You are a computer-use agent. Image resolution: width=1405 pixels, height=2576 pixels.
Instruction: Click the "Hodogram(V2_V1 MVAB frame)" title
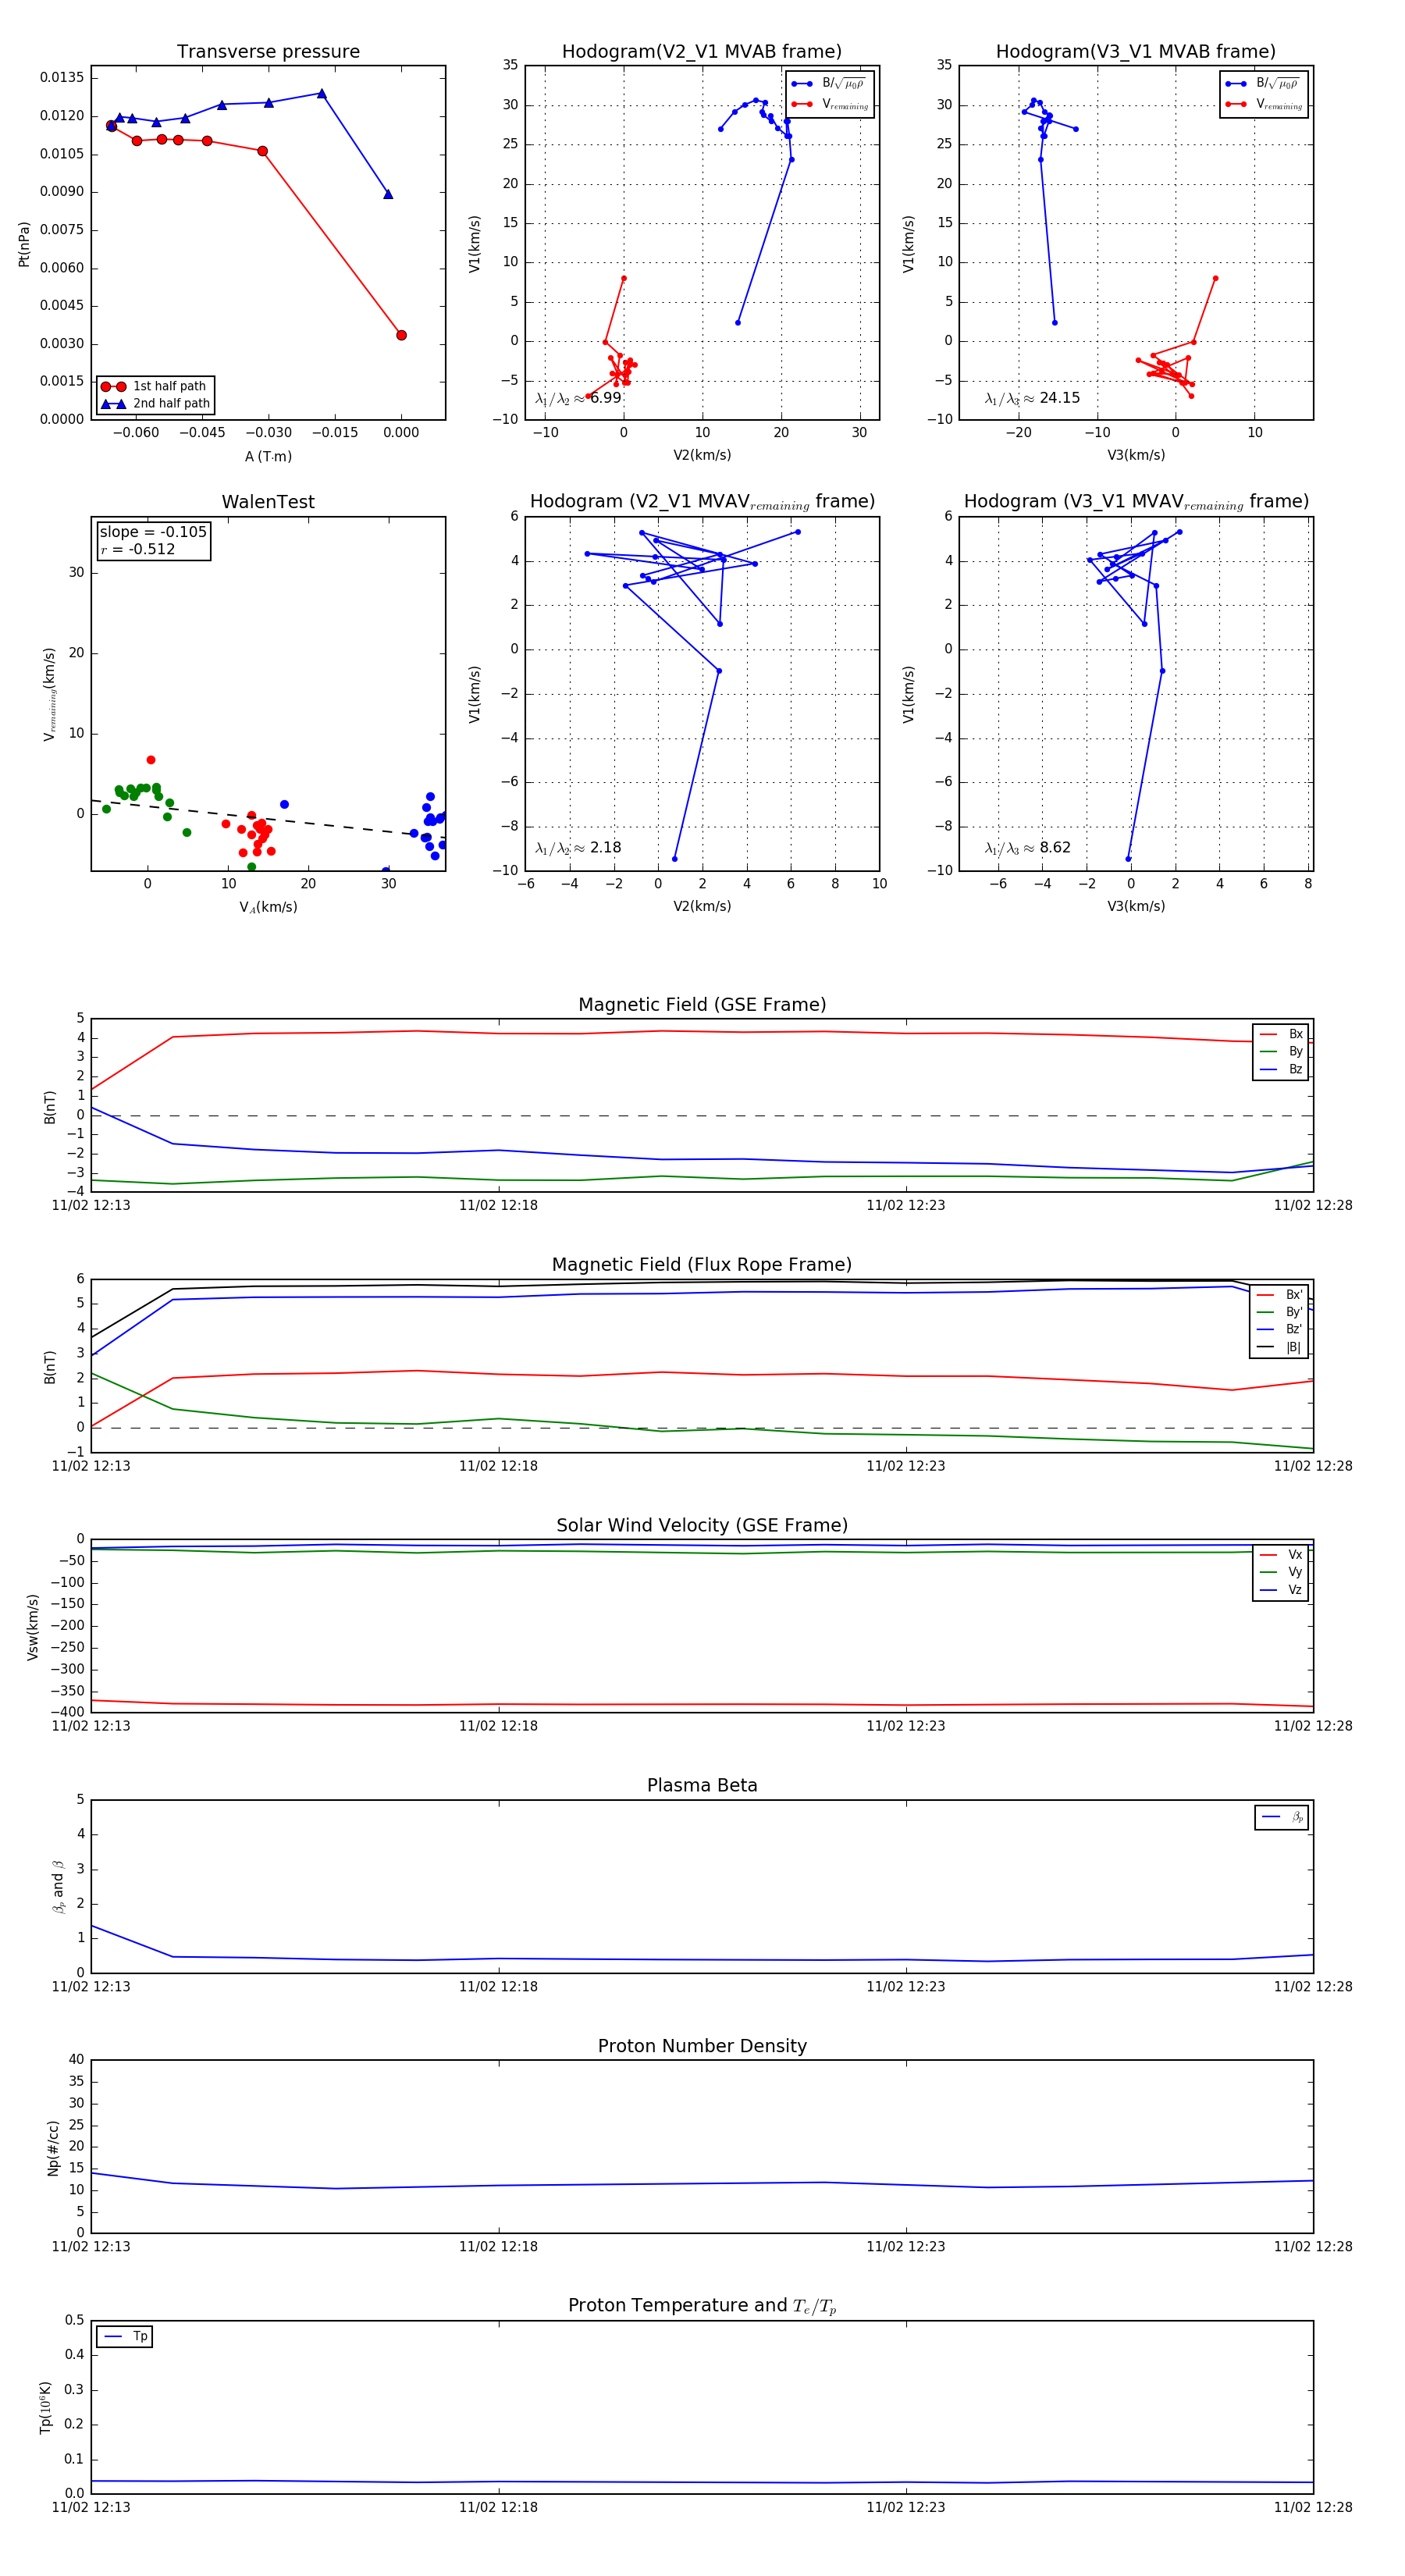coord(701,51)
